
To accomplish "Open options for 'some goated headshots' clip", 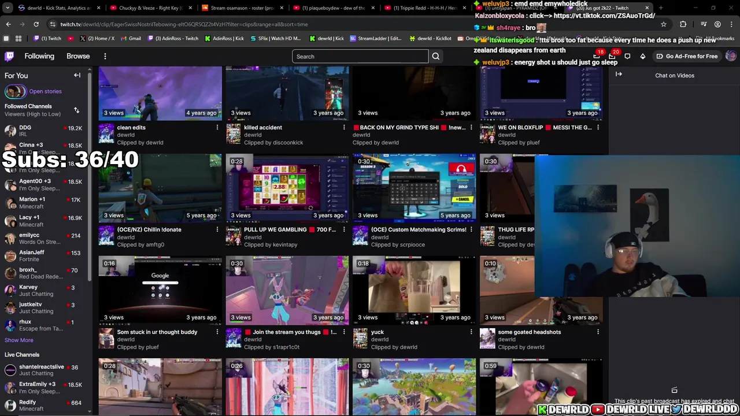I will [x=598, y=332].
